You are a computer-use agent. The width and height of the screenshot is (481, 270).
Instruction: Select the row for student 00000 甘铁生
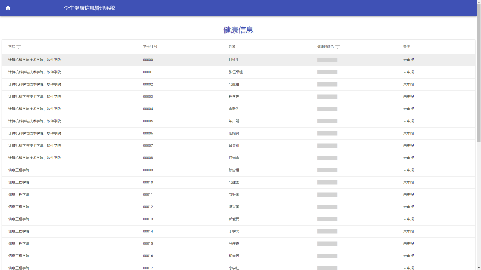(x=234, y=60)
